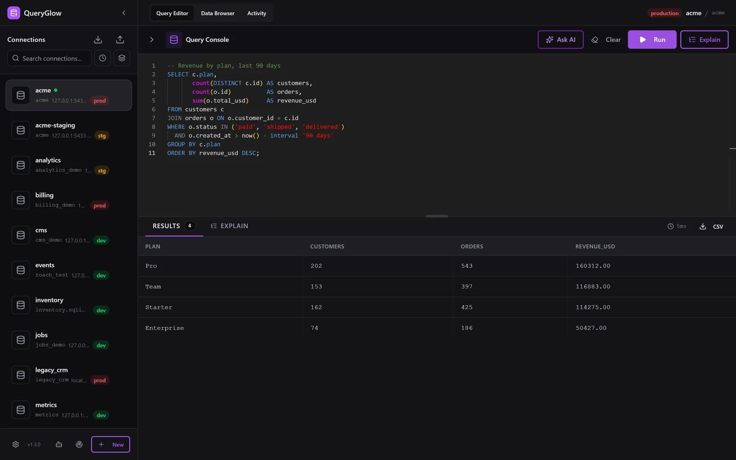The image size is (736, 460).
Task: Open the events connection
Action: 69,270
